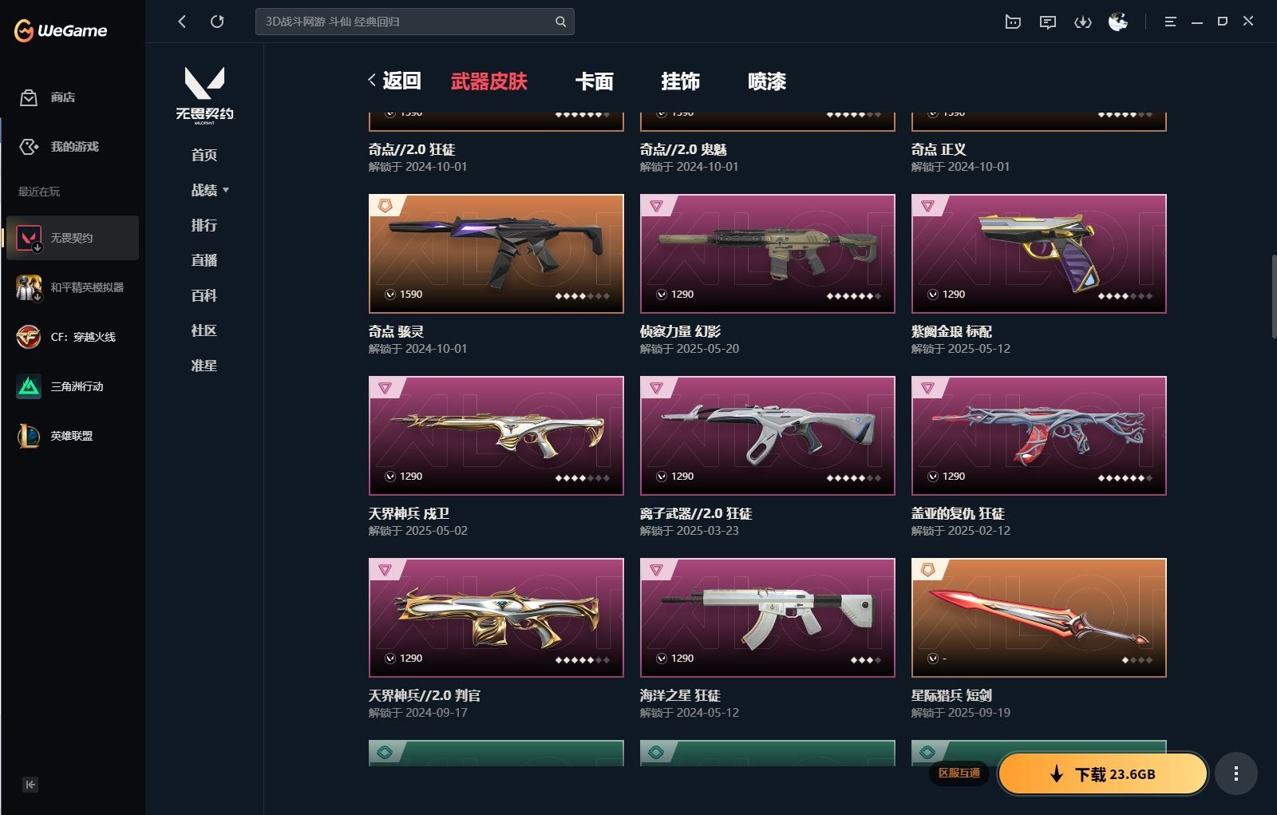
Task: Open the folder icon in top bar
Action: click(1013, 22)
